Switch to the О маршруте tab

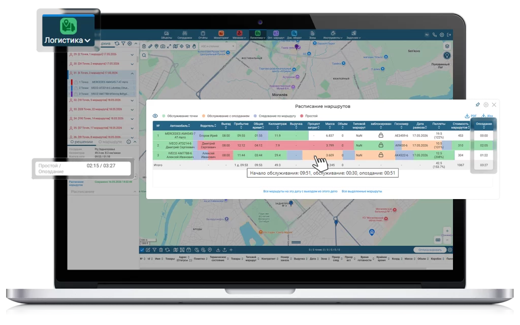pyautogui.click(x=110, y=142)
